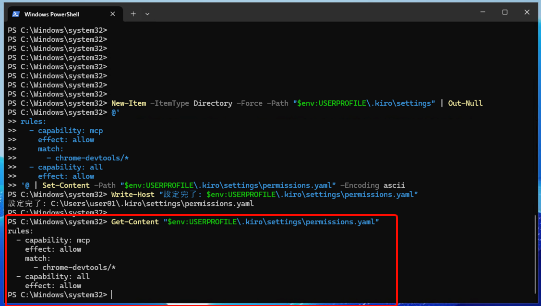Click the last prompt line with cursor
The image size is (541, 306).
[60, 294]
